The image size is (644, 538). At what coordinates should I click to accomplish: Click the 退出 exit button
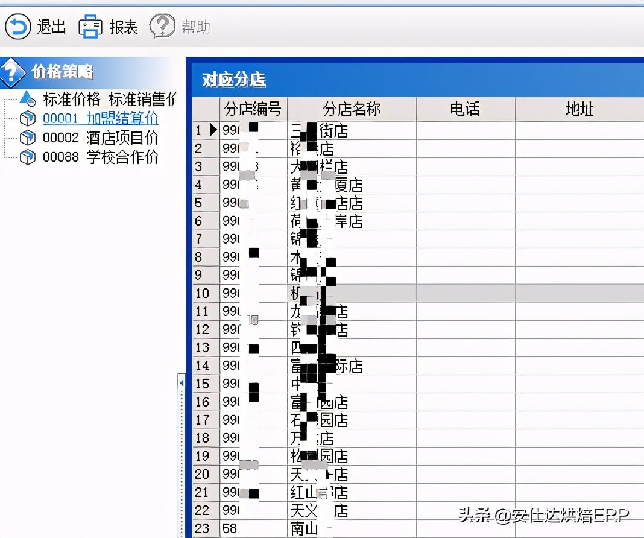pyautogui.click(x=51, y=27)
